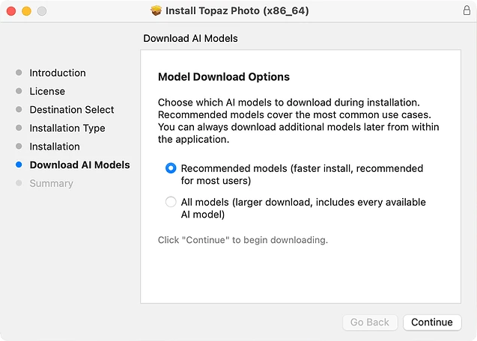Screen dimensions: 477x341
Task: Click the Summary step in sidebar
Action: tap(51, 183)
